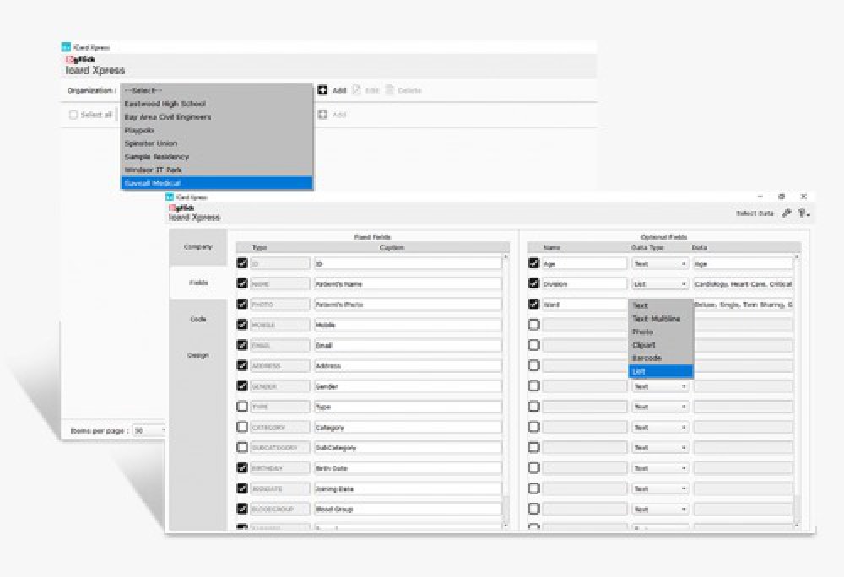844x577 pixels.
Task: Select Sample Residency from Organization list
Action: tap(216, 157)
